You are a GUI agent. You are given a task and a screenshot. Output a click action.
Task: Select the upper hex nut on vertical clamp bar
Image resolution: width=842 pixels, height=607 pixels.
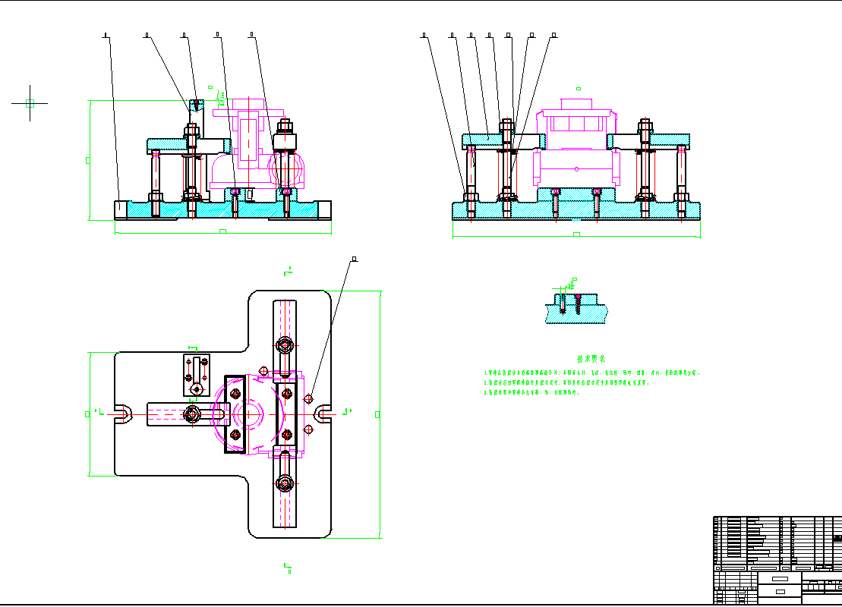click(285, 346)
